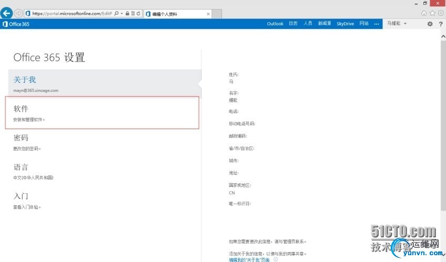Open 人员 in the top navigation
Image resolution: width=446 pixels, height=262 pixels.
308,24
